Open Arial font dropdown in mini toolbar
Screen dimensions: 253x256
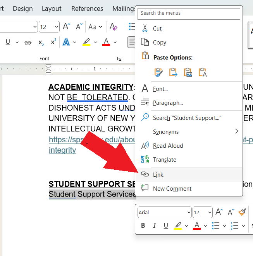coord(189,212)
